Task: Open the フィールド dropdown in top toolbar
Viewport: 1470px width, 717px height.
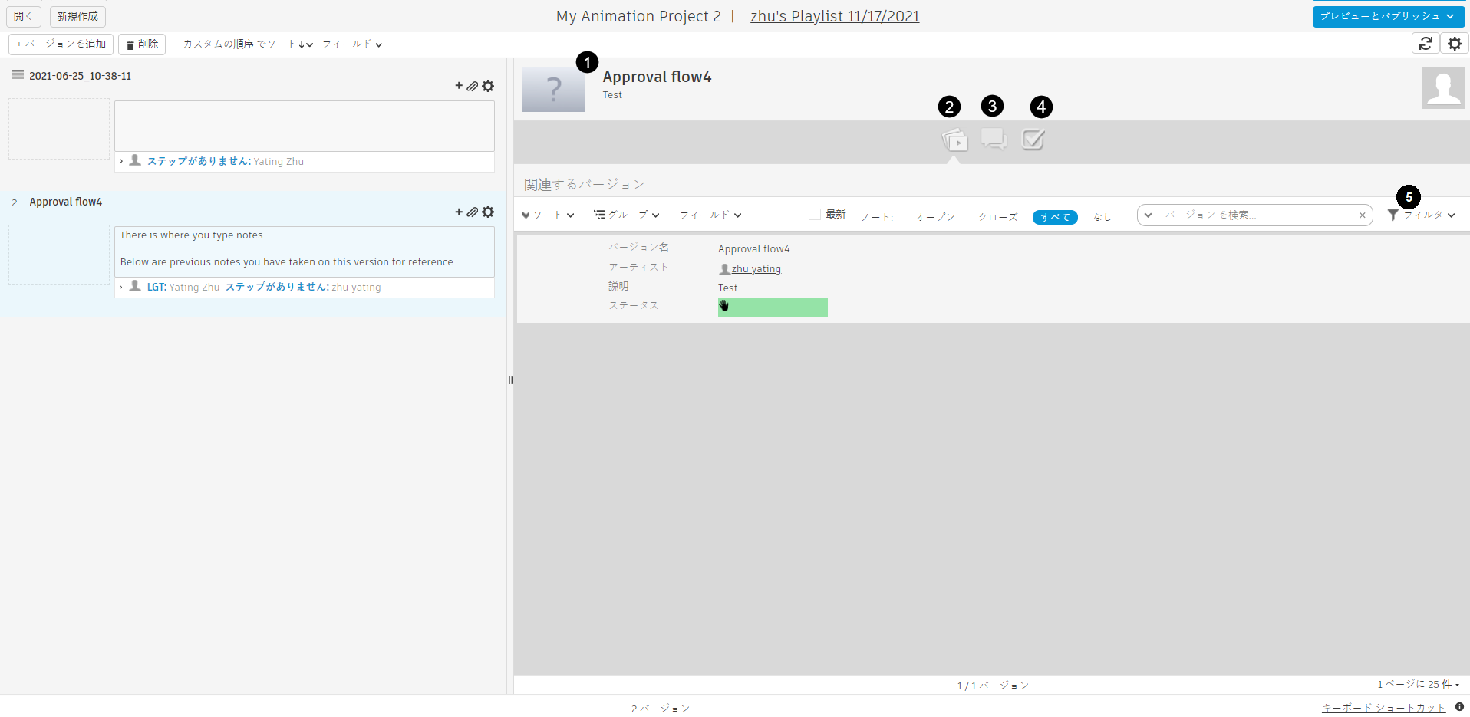Action: click(352, 44)
